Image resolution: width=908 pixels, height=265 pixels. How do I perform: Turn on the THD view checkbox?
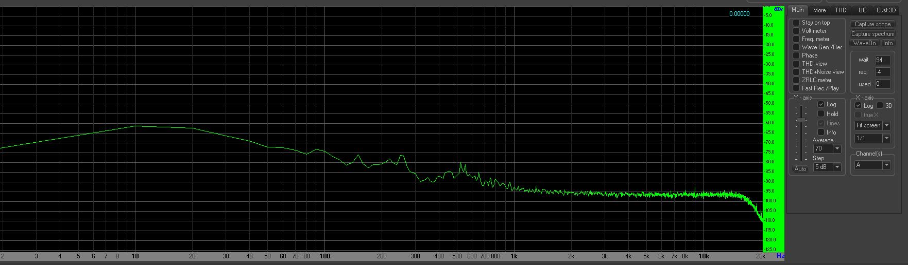796,64
